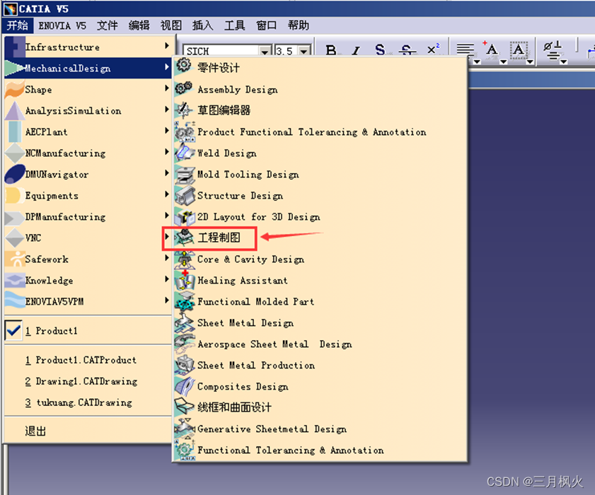Screen dimensions: 595x495
Task: Open the 窗口 Window menu
Action: coord(267,25)
